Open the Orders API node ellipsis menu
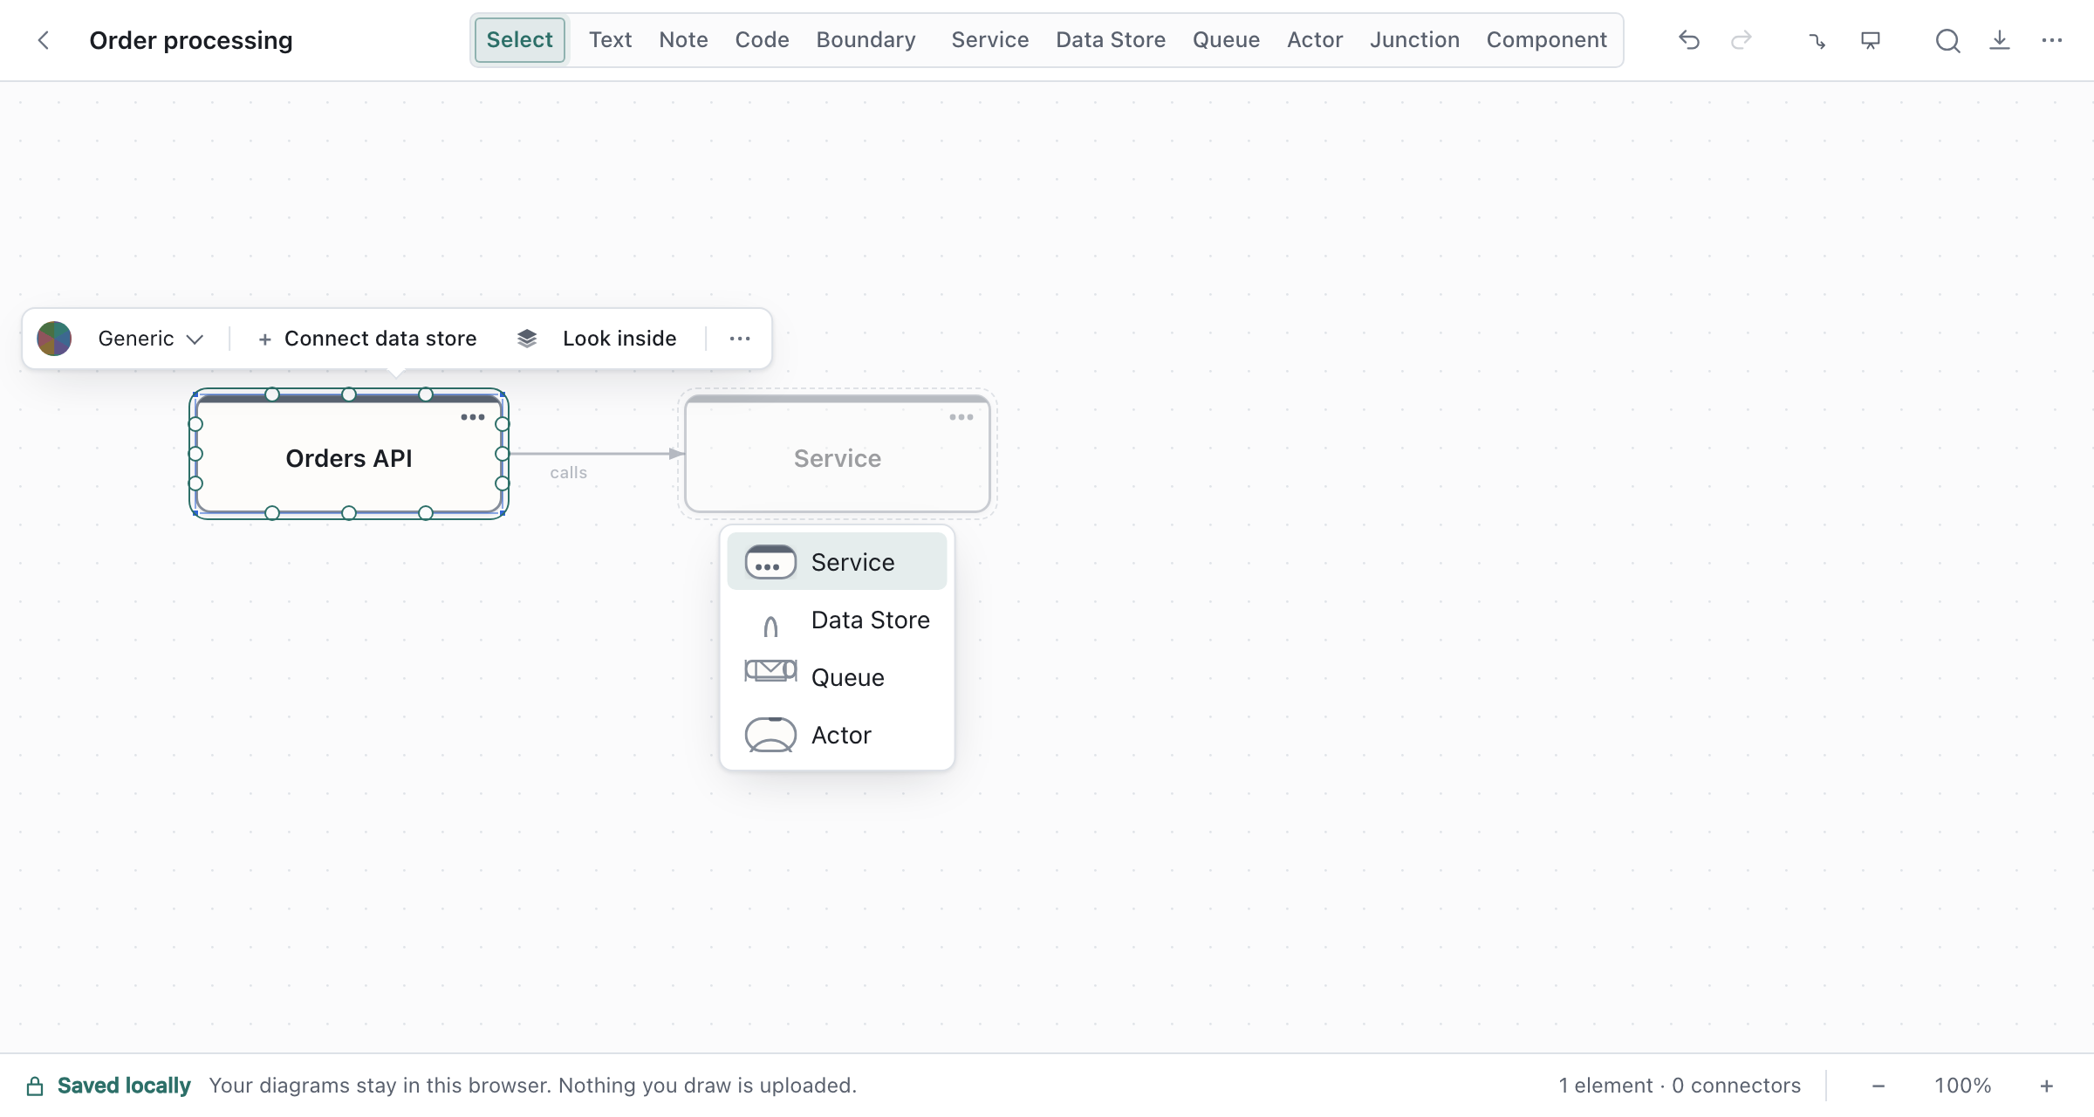The width and height of the screenshot is (2094, 1117). [473, 417]
